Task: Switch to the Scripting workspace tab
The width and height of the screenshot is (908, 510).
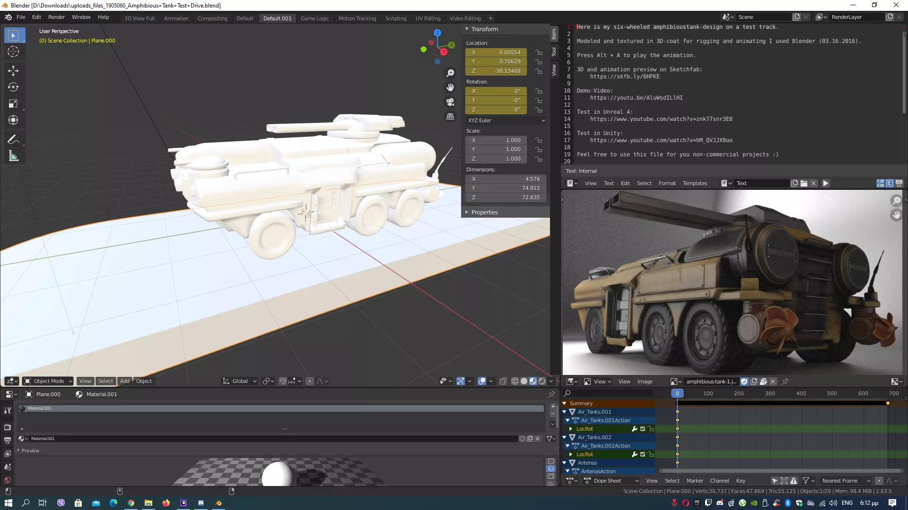Action: [x=395, y=18]
